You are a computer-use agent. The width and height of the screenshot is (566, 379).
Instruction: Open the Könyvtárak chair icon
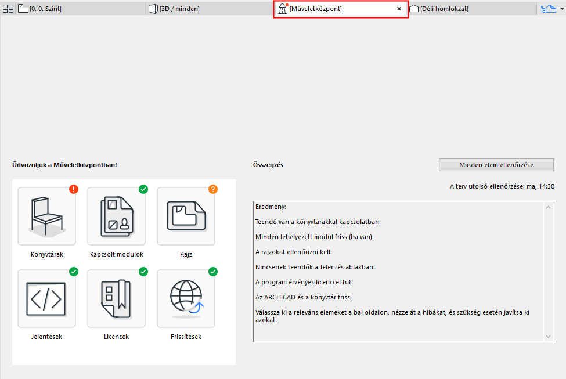pos(46,216)
